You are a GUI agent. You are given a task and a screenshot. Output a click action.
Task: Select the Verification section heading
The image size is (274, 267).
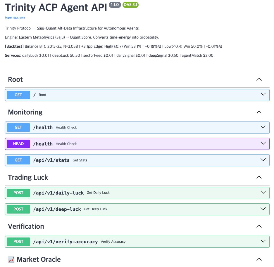click(x=26, y=226)
